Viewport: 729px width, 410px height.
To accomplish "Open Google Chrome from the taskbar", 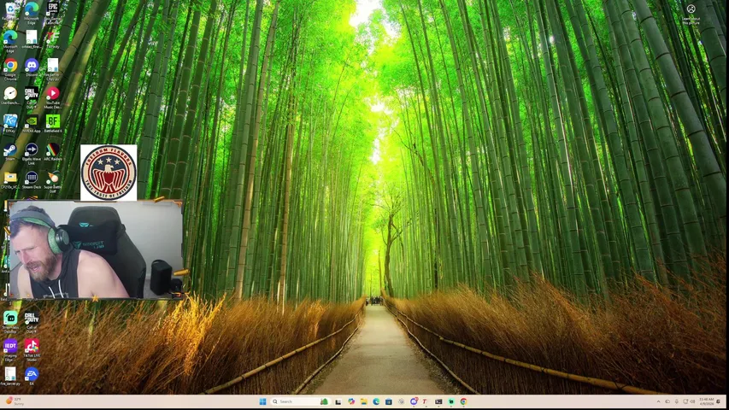I will [463, 401].
